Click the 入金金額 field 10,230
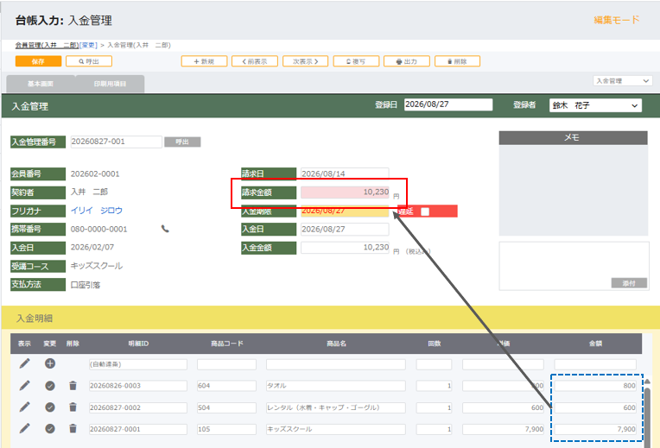The width and height of the screenshot is (660, 448). tap(345, 248)
